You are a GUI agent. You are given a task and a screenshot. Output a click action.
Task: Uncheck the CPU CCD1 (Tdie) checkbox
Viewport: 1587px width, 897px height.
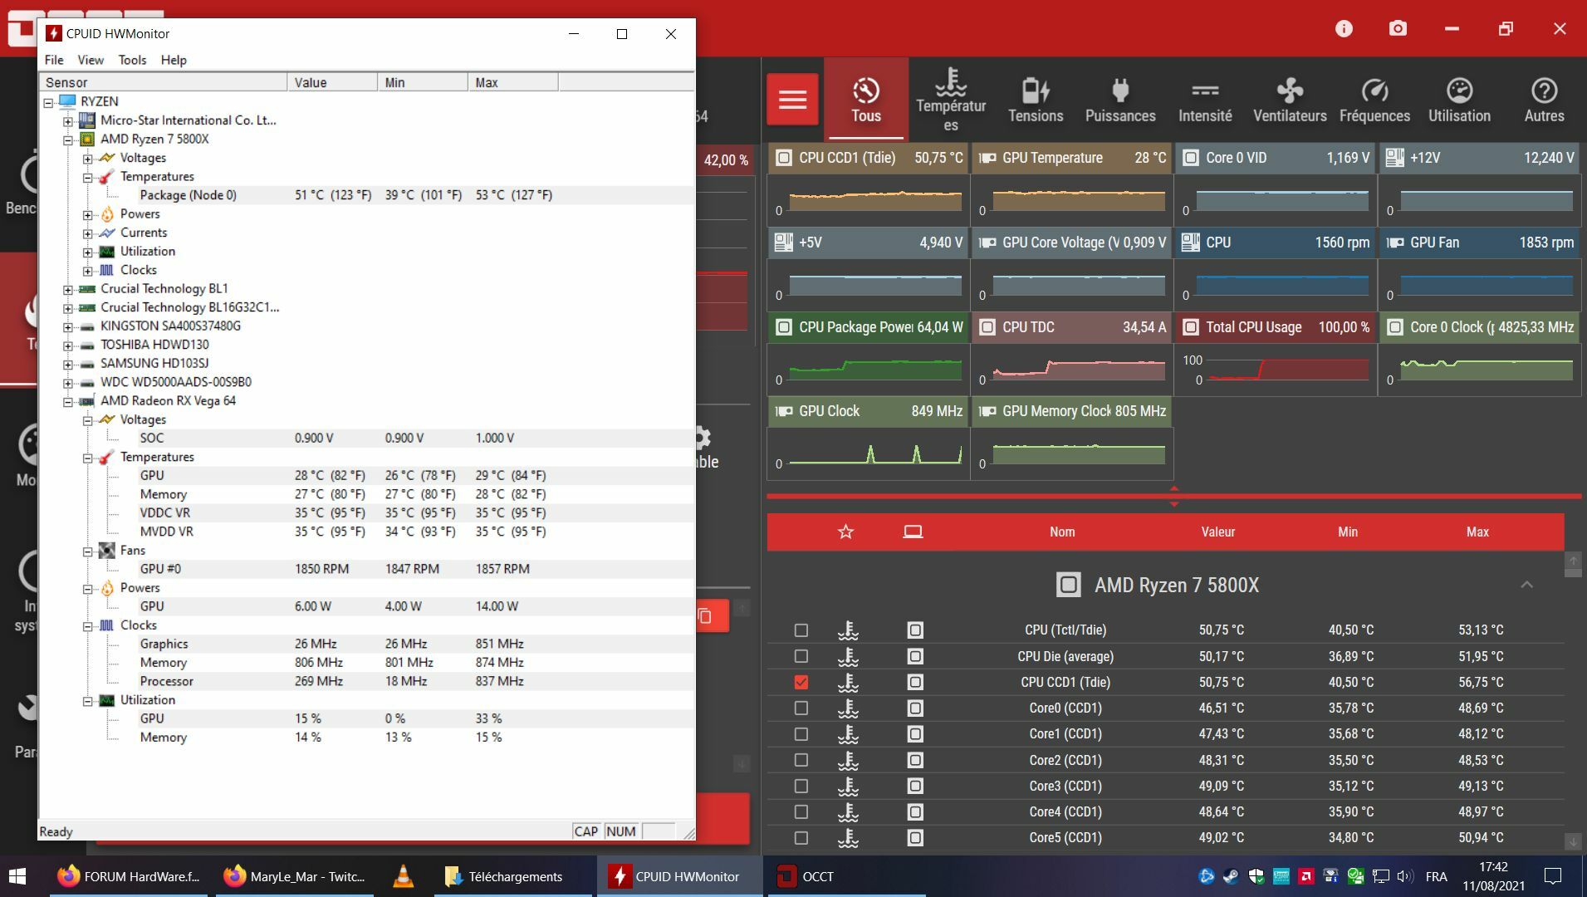pos(801,682)
